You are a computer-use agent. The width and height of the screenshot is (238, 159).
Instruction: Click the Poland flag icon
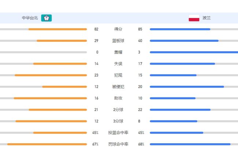pyautogui.click(x=194, y=18)
